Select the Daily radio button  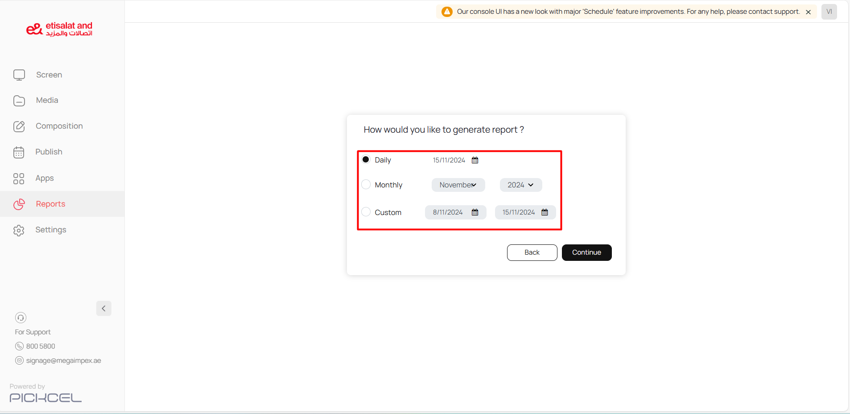[366, 159]
